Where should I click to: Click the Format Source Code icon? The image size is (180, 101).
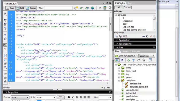pos(5,82)
